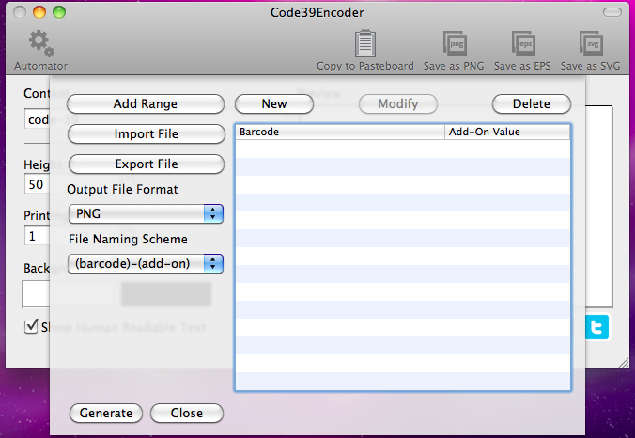Screen dimensions: 635x438
Task: Open the Output File Format PNG dropdown
Action: pyautogui.click(x=146, y=213)
